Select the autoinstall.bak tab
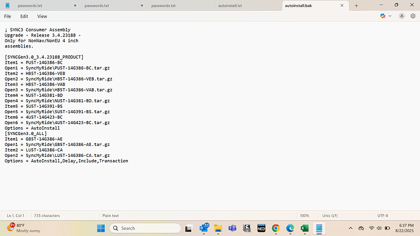Screen dimensions: 420x236 point(298,5)
